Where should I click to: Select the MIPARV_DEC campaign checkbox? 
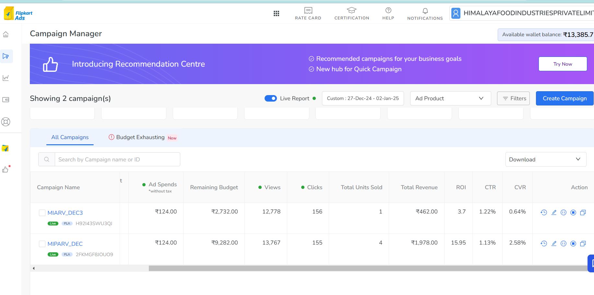point(42,244)
